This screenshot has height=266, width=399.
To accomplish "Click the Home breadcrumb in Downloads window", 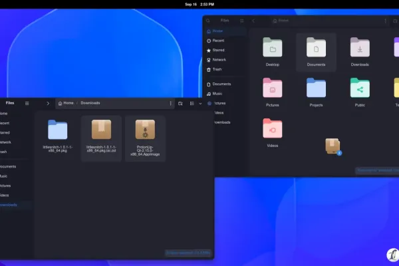I will coord(66,103).
